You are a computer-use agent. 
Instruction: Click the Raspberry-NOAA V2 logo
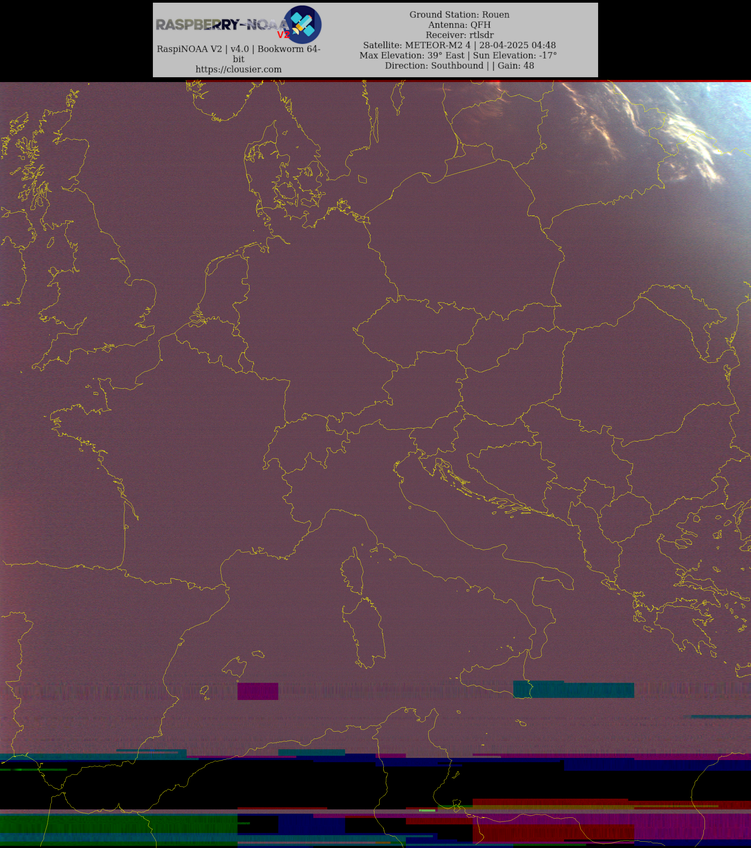point(239,24)
